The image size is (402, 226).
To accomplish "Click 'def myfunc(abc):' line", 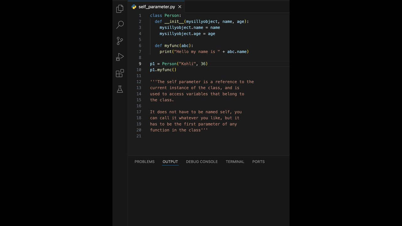I will 174,46.
